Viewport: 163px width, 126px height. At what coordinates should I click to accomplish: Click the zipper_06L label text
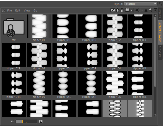pyautogui.click(x=140, y=97)
